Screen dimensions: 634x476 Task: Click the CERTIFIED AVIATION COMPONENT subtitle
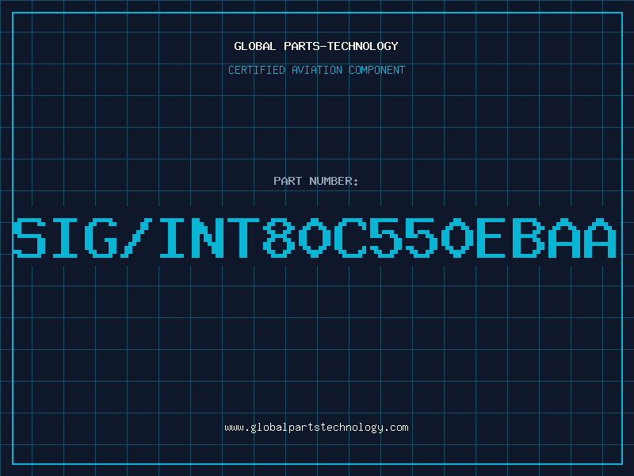316,70
